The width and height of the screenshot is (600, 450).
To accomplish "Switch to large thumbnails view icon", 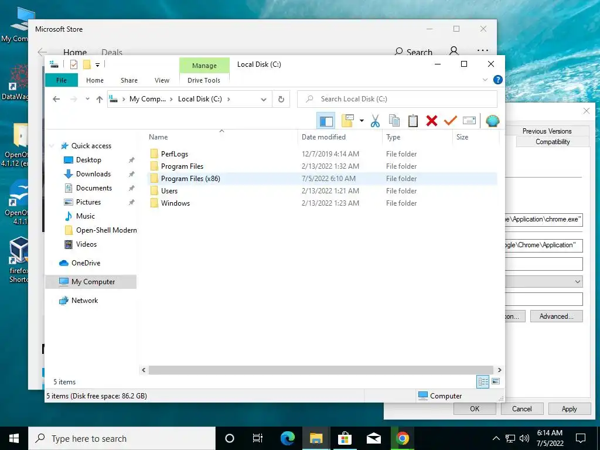I will tap(496, 381).
